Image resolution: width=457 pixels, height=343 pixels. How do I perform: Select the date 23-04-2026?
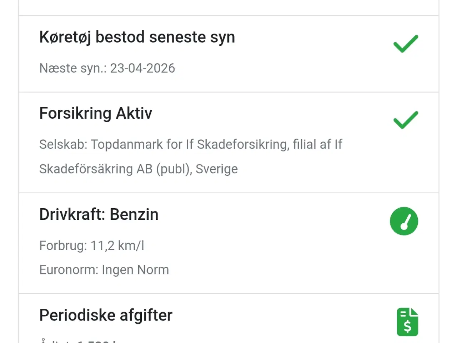point(142,68)
